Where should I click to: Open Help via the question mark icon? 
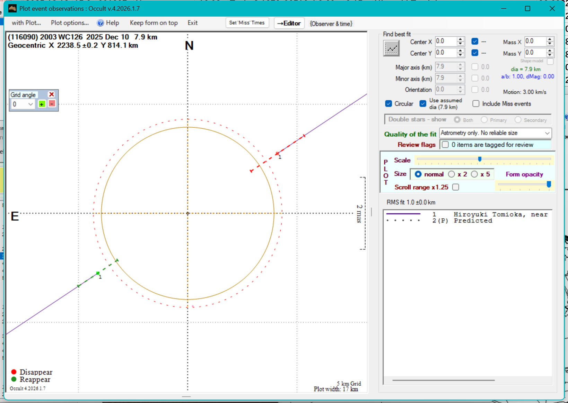point(101,23)
